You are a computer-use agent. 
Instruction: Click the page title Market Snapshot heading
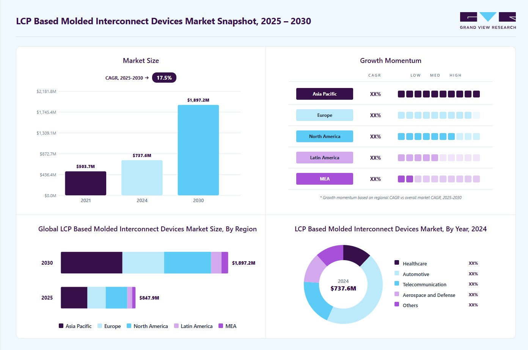[x=163, y=21]
